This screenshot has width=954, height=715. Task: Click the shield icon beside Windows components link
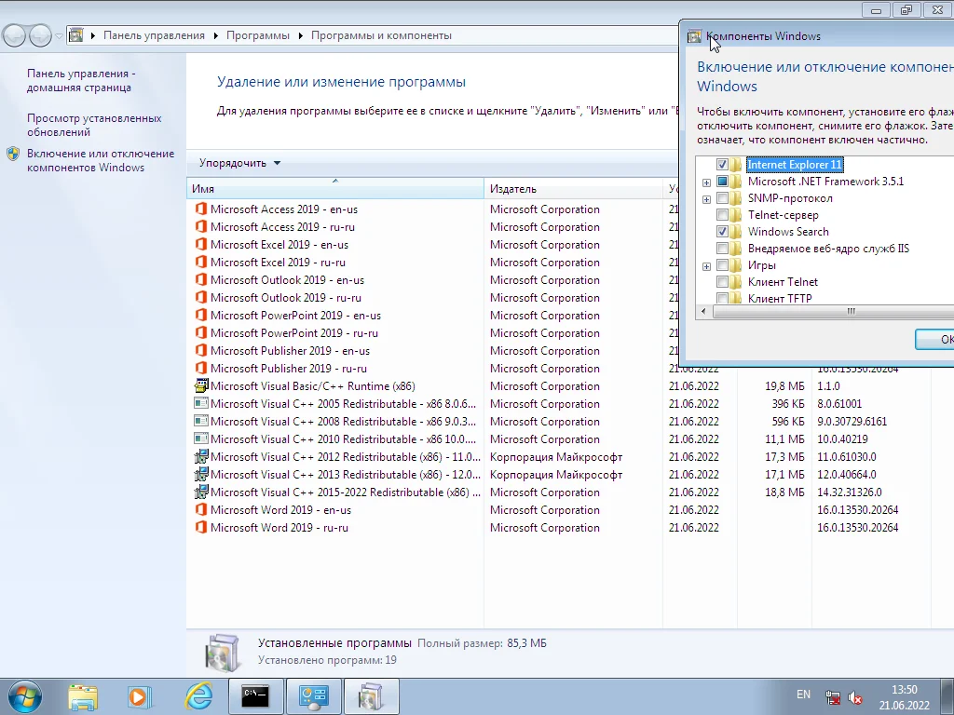[13, 154]
